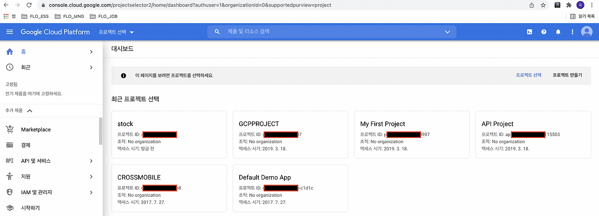Click the info icon in the banner
Viewport: 599px width, 216px height.
coord(124,75)
